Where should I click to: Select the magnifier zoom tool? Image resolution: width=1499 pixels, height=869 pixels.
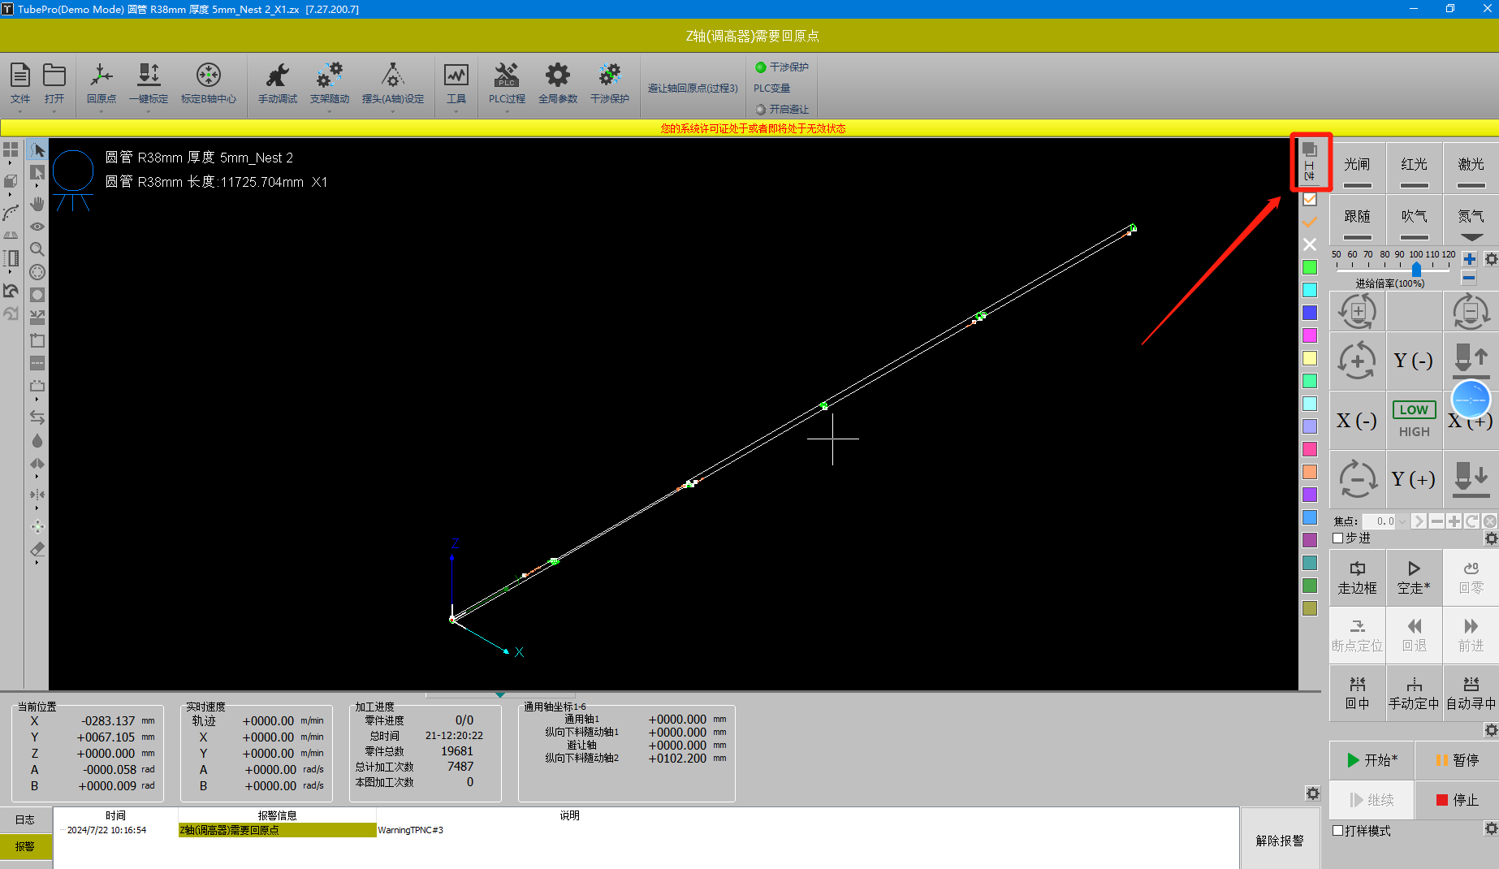[x=37, y=249]
